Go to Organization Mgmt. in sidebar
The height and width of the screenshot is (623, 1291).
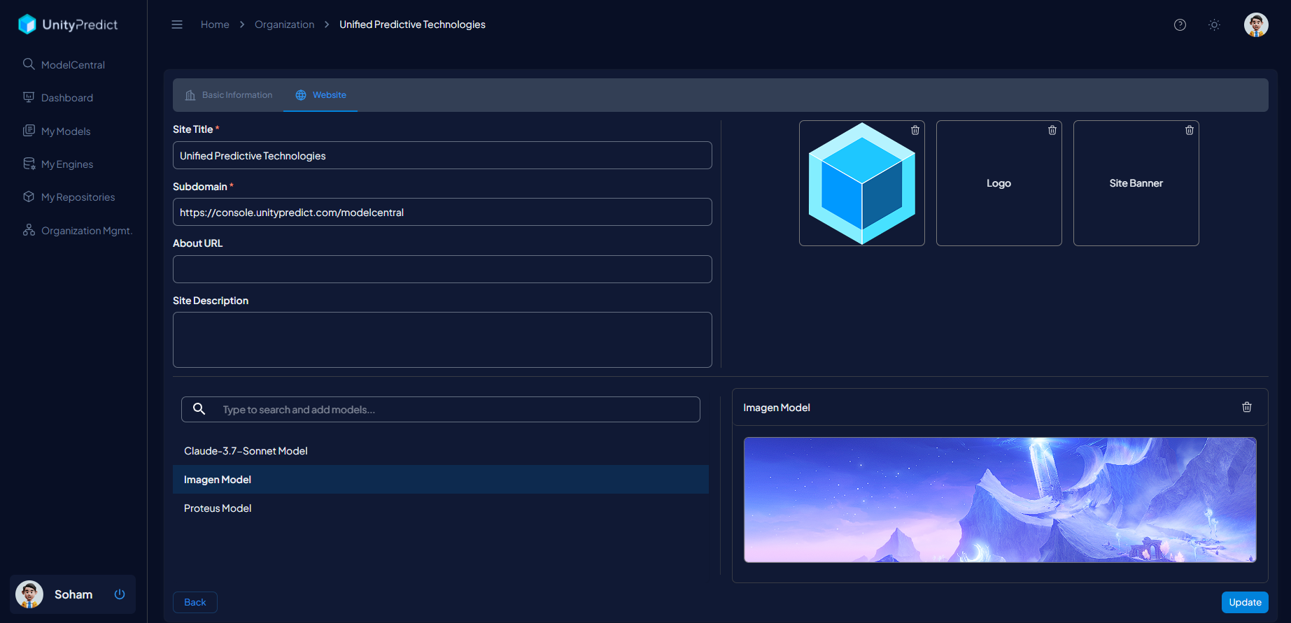click(86, 231)
